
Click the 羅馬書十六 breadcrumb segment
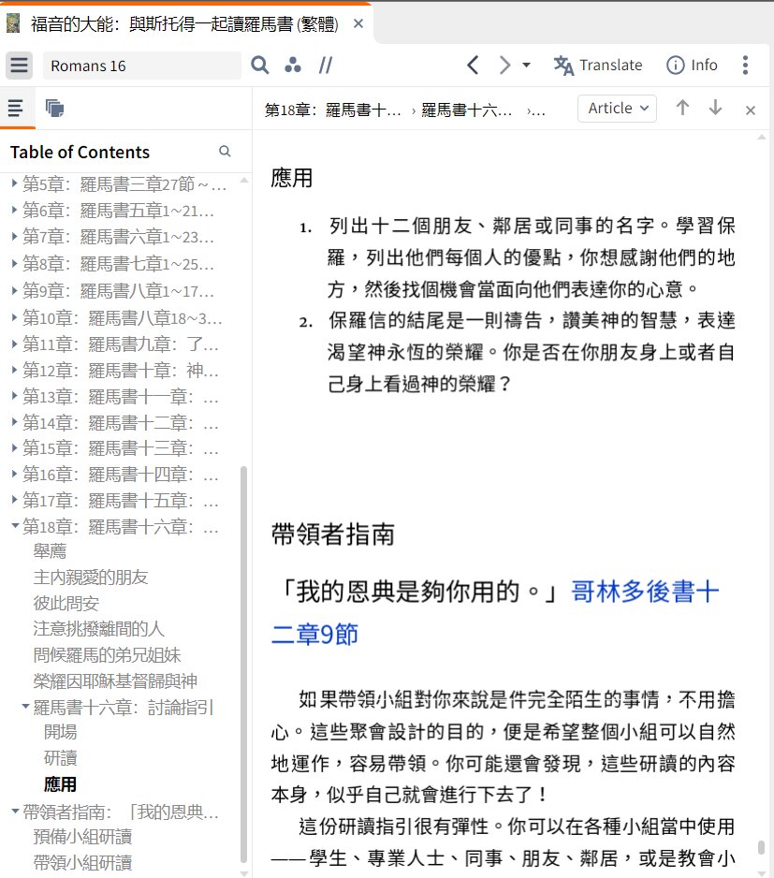(466, 110)
